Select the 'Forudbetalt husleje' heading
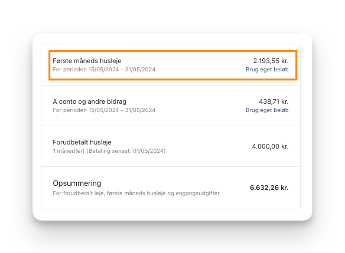The width and height of the screenshot is (345, 253). tap(82, 142)
